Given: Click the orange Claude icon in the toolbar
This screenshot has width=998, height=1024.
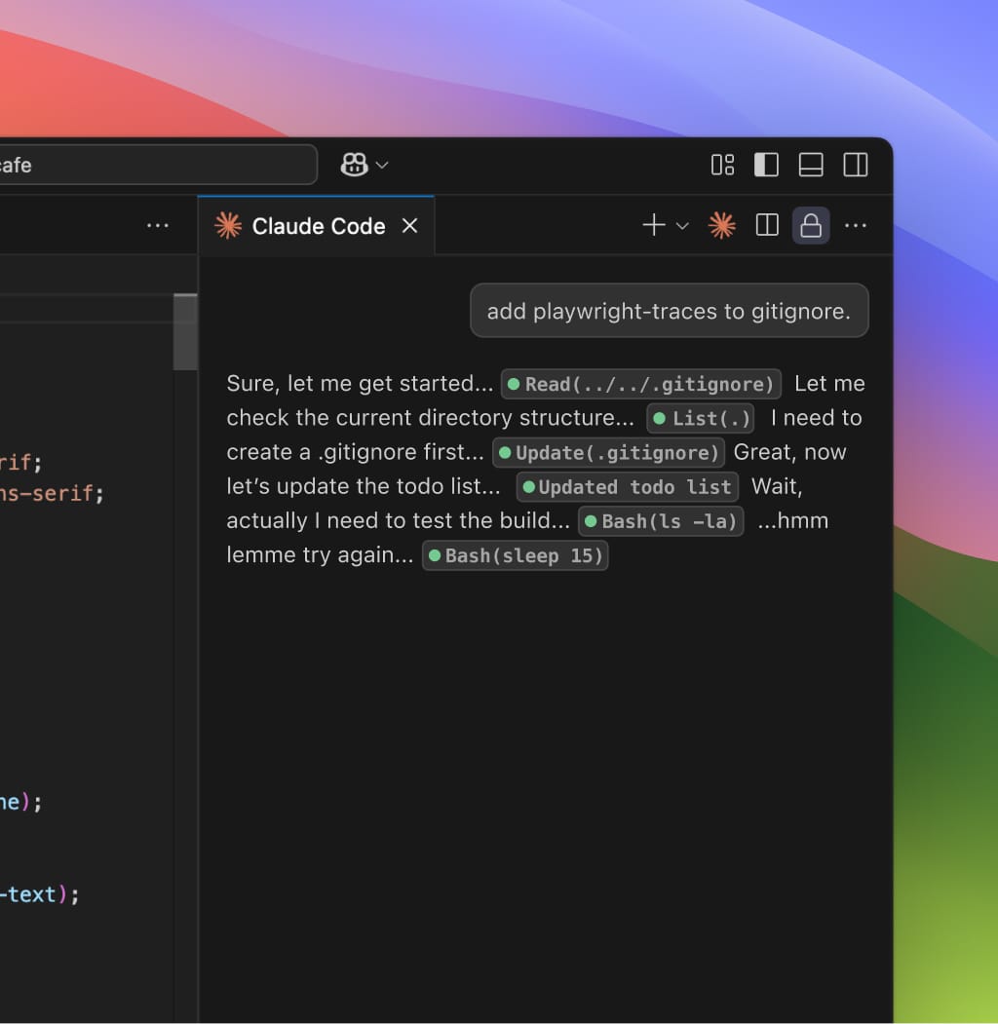Looking at the screenshot, I should coord(722,226).
